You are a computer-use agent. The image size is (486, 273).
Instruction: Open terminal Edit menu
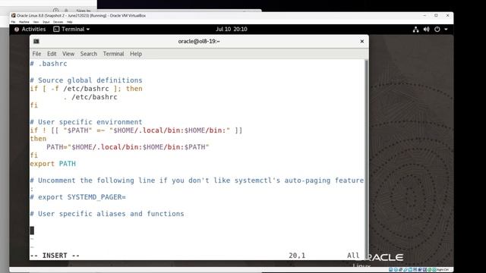(52, 54)
